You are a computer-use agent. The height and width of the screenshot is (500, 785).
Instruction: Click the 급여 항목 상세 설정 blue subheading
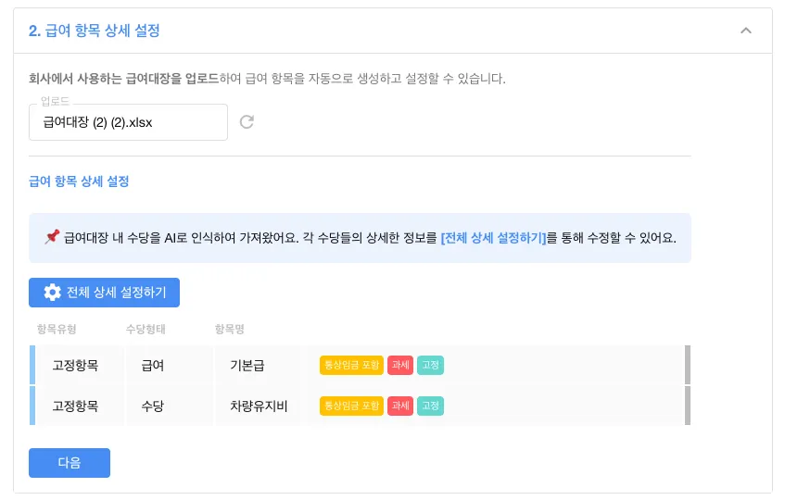click(x=79, y=181)
